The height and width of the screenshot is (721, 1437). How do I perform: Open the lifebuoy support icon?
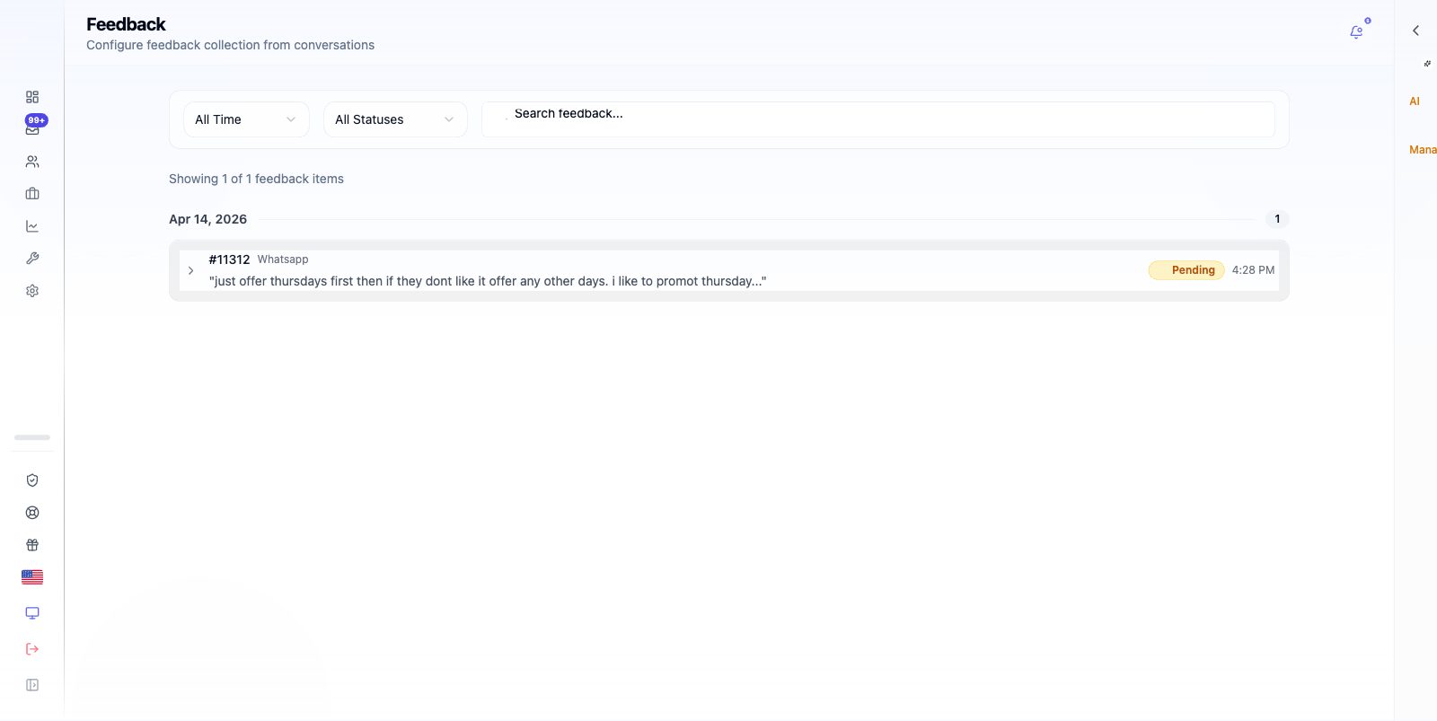(32, 513)
